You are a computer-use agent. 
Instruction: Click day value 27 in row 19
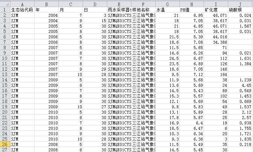click(95, 107)
